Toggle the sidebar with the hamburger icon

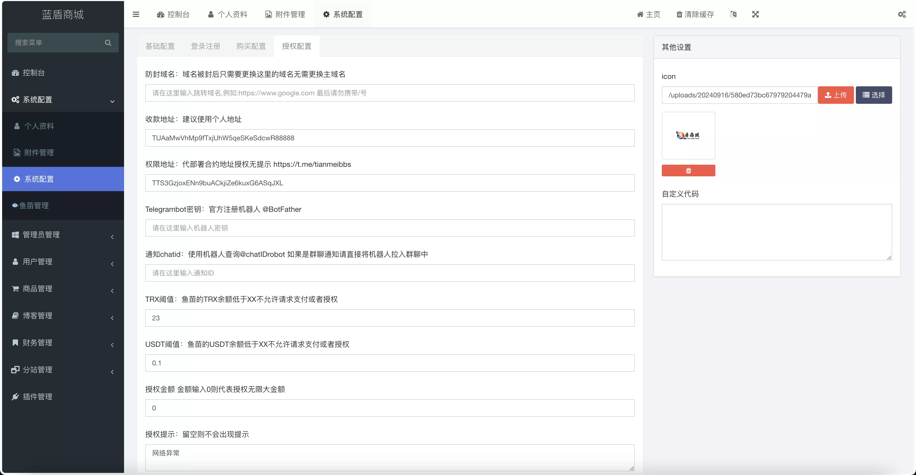136,14
